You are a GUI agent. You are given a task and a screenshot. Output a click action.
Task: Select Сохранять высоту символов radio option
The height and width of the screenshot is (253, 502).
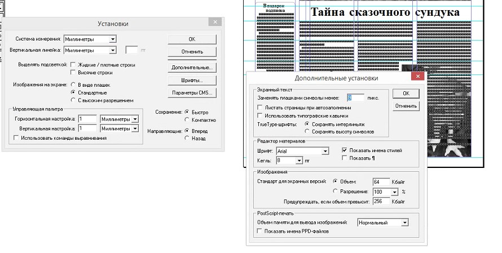[x=307, y=131]
